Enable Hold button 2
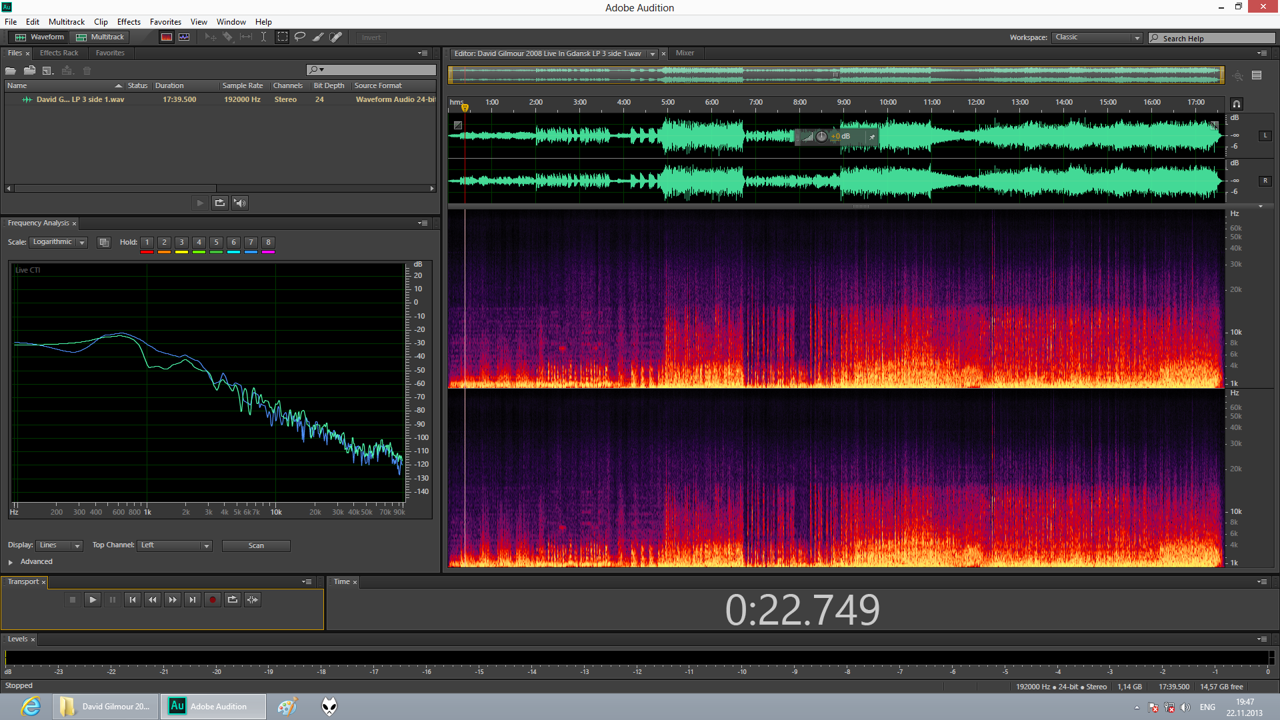The height and width of the screenshot is (720, 1280). (165, 243)
